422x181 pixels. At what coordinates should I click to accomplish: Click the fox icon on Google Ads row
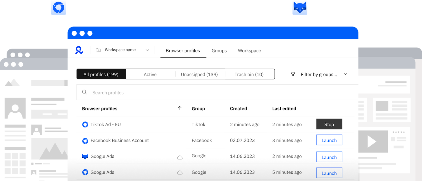coord(85,157)
